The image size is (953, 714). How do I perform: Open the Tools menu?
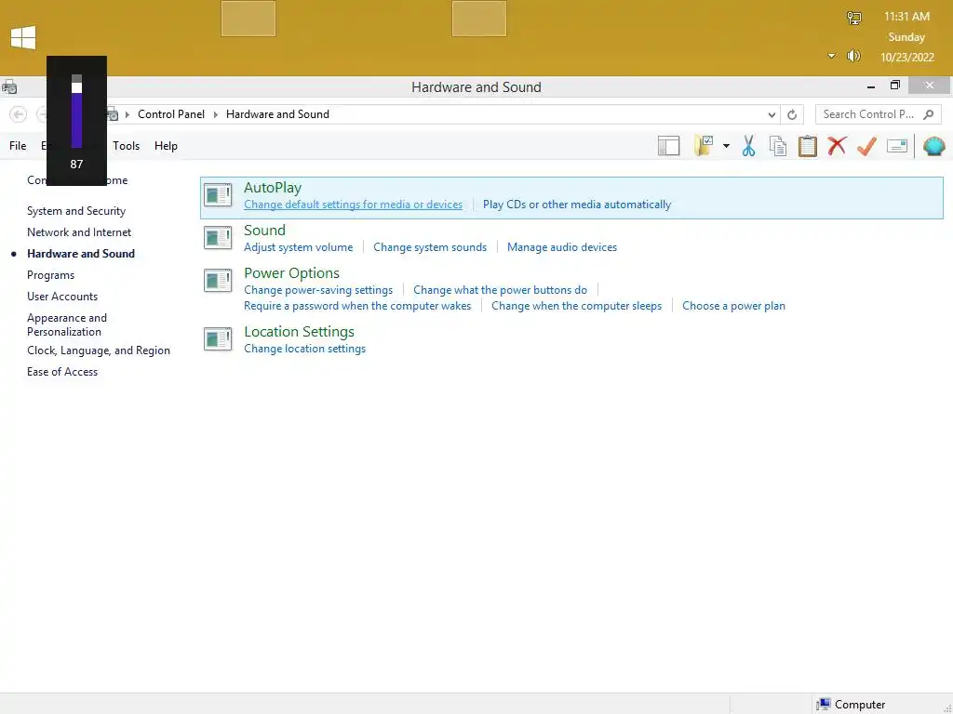click(126, 146)
